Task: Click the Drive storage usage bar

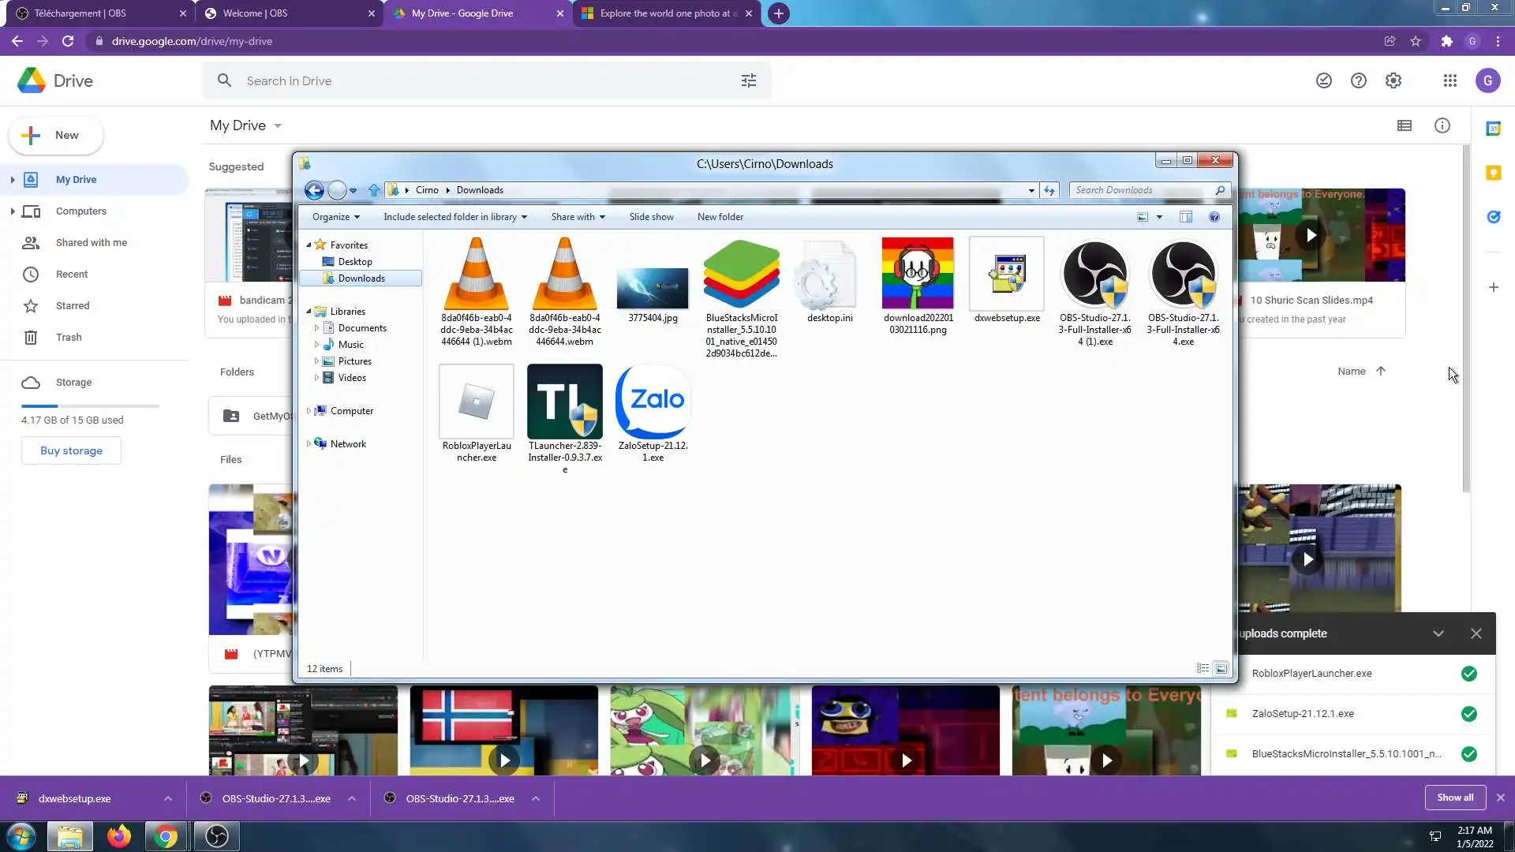Action: (x=90, y=405)
